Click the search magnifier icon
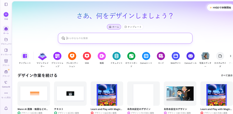 click(x=63, y=38)
